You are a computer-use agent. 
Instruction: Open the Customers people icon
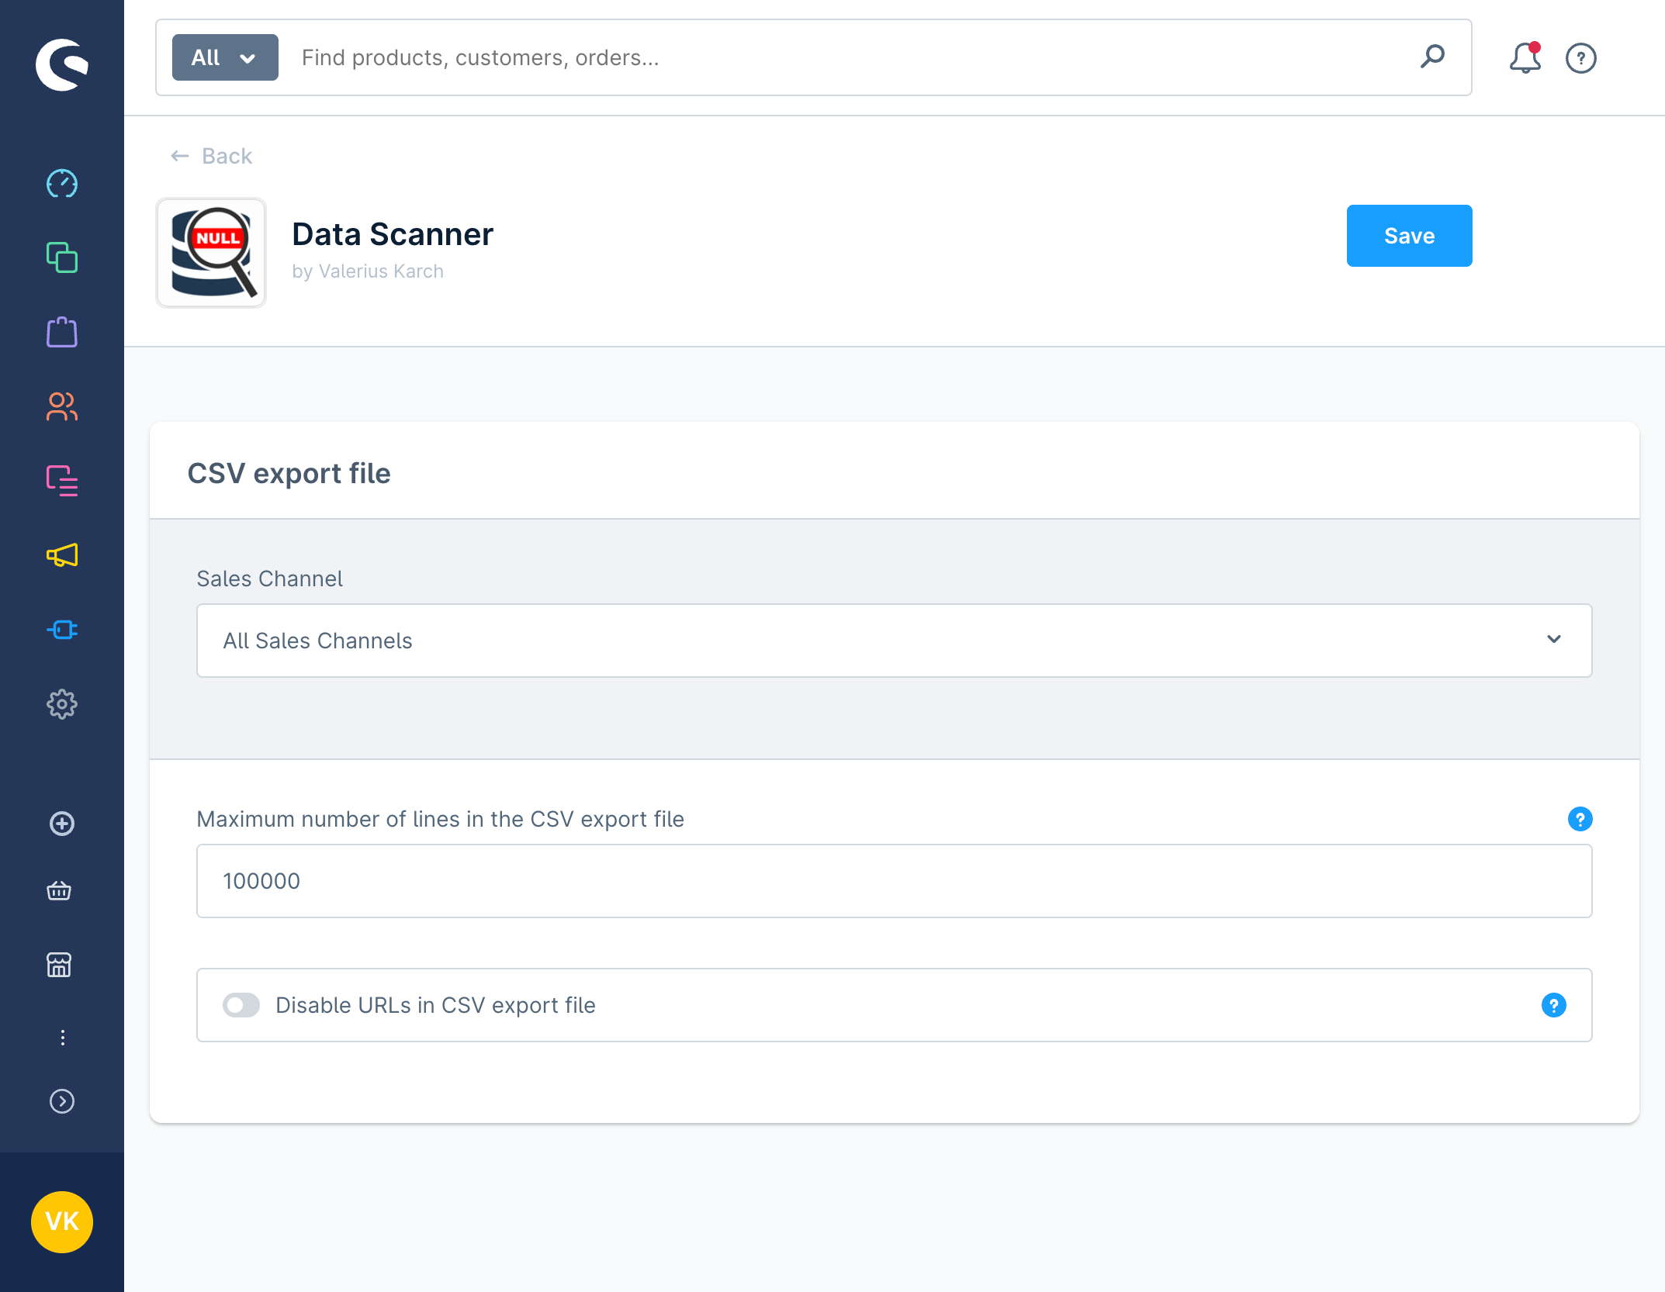(x=62, y=406)
